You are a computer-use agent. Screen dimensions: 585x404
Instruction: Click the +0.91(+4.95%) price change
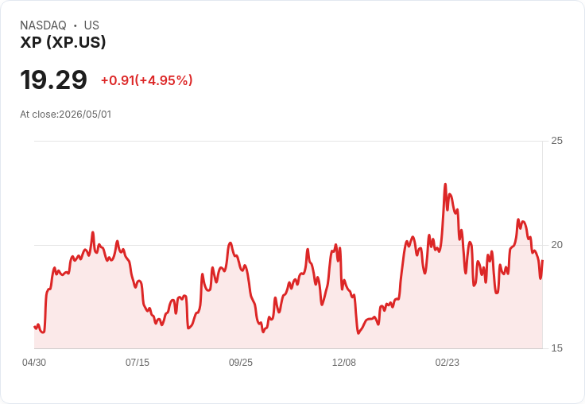tap(146, 80)
